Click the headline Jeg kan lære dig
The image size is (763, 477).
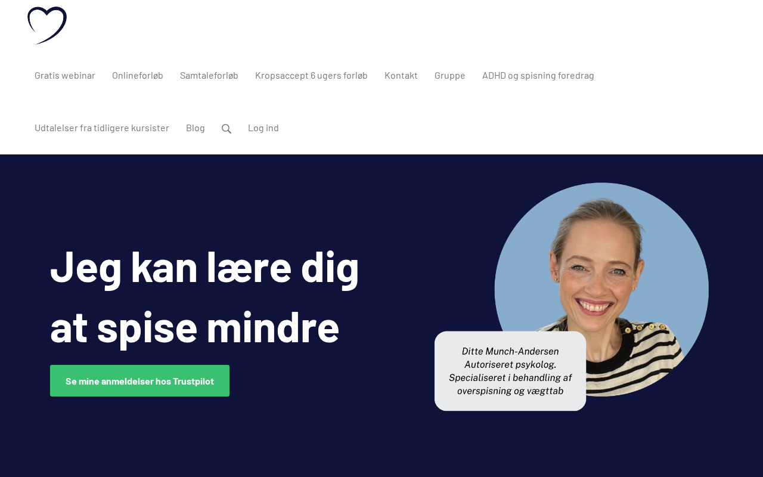(204, 267)
